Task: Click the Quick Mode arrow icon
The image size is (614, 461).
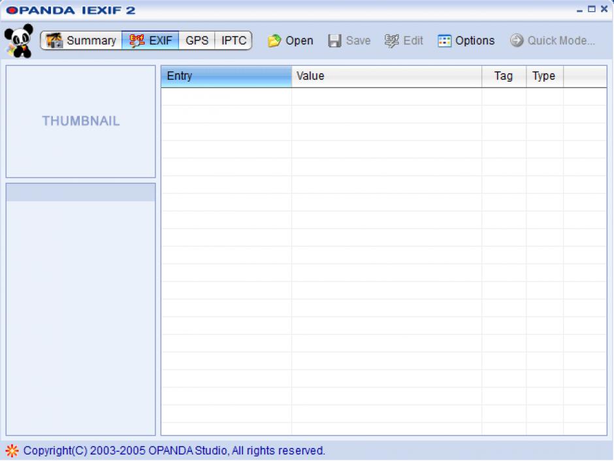Action: tap(517, 40)
